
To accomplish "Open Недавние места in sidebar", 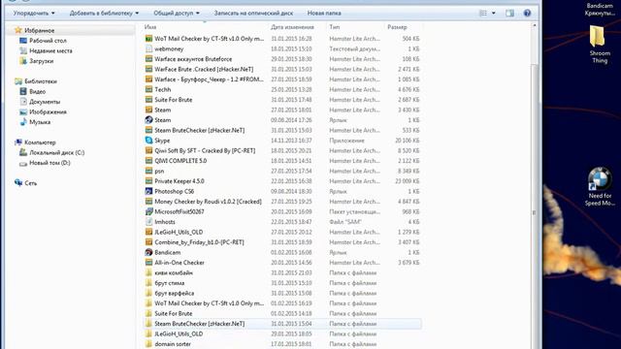I will click(x=50, y=50).
